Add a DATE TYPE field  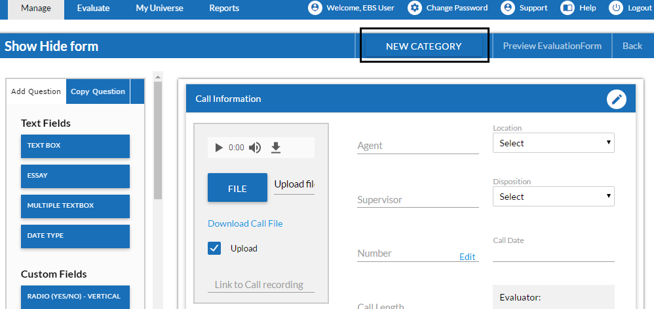click(x=75, y=236)
